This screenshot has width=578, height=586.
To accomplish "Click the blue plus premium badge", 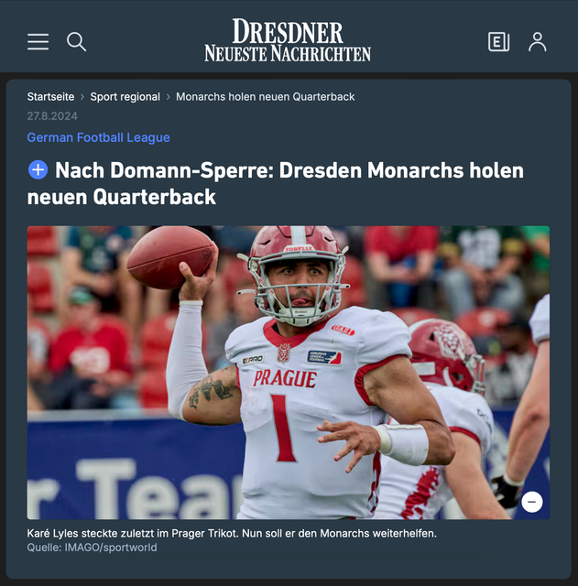I will [x=38, y=170].
